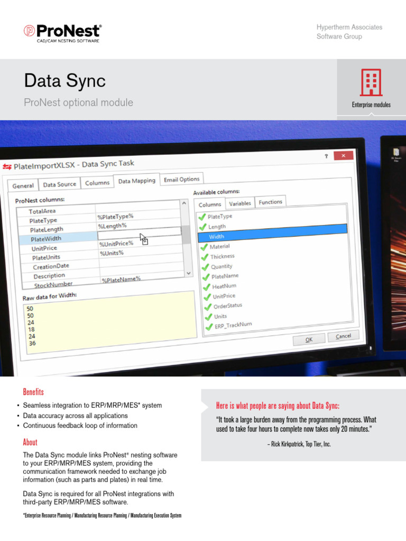Toggle the checkmark next to Quantity

point(204,266)
